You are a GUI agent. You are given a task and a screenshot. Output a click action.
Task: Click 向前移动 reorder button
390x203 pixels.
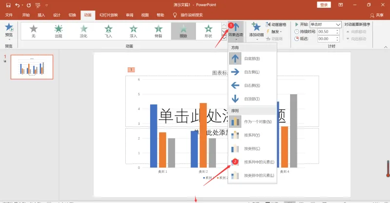356,32
